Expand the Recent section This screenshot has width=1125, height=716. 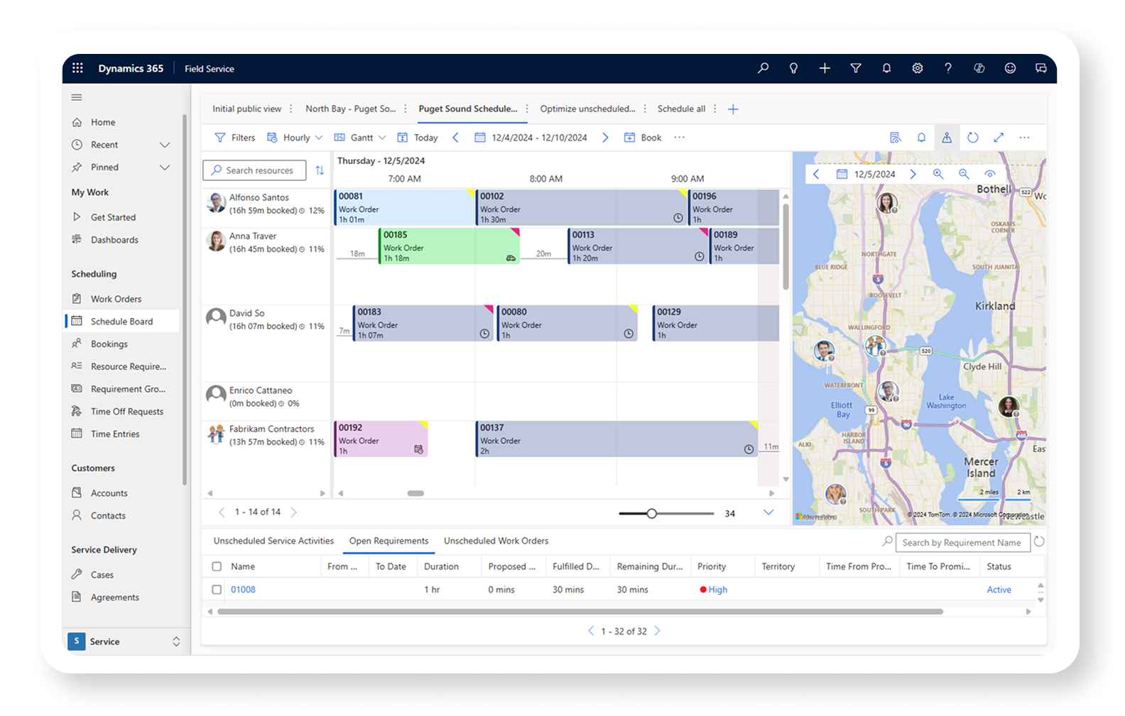pos(165,145)
